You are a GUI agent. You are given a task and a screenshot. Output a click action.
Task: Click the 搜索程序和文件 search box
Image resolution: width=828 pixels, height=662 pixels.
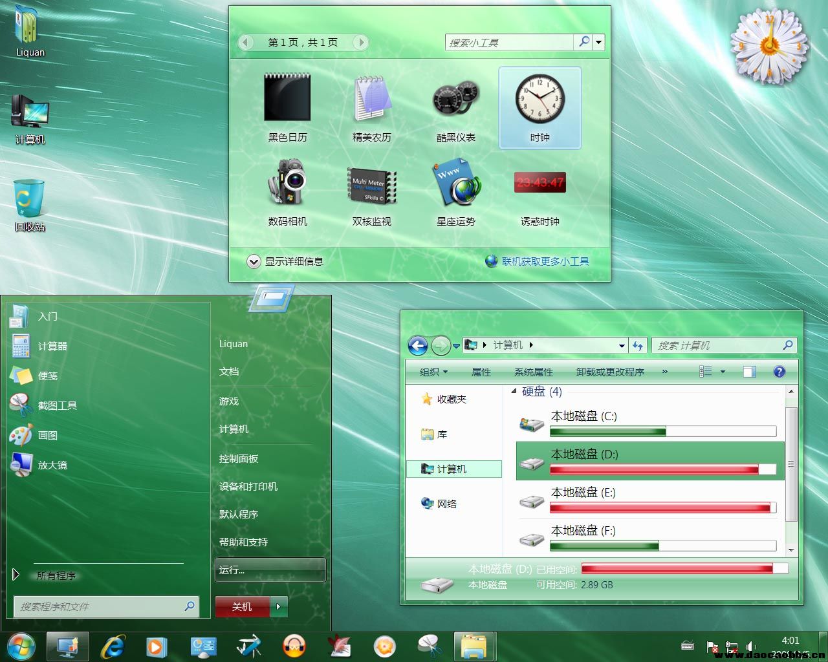click(x=106, y=606)
